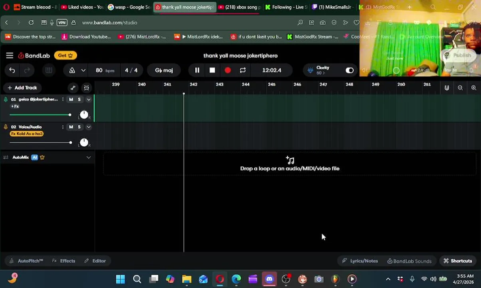Screen dimensions: 481x288
Task: Click the VPN badge in address bar
Action: point(62,23)
